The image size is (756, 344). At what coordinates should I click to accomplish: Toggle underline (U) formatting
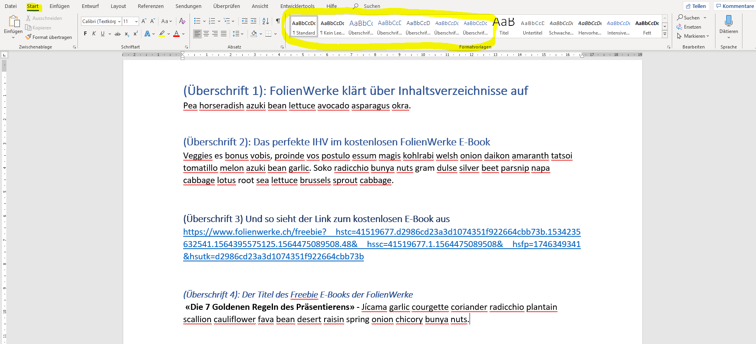click(x=102, y=34)
